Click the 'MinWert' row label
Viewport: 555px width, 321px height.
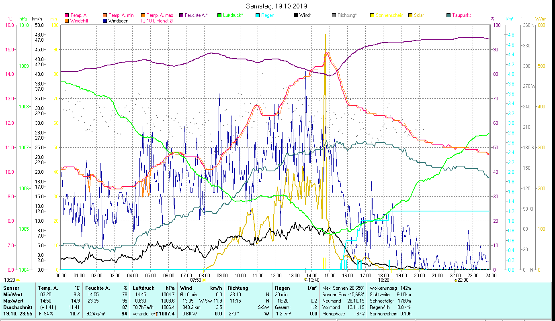[13, 295]
